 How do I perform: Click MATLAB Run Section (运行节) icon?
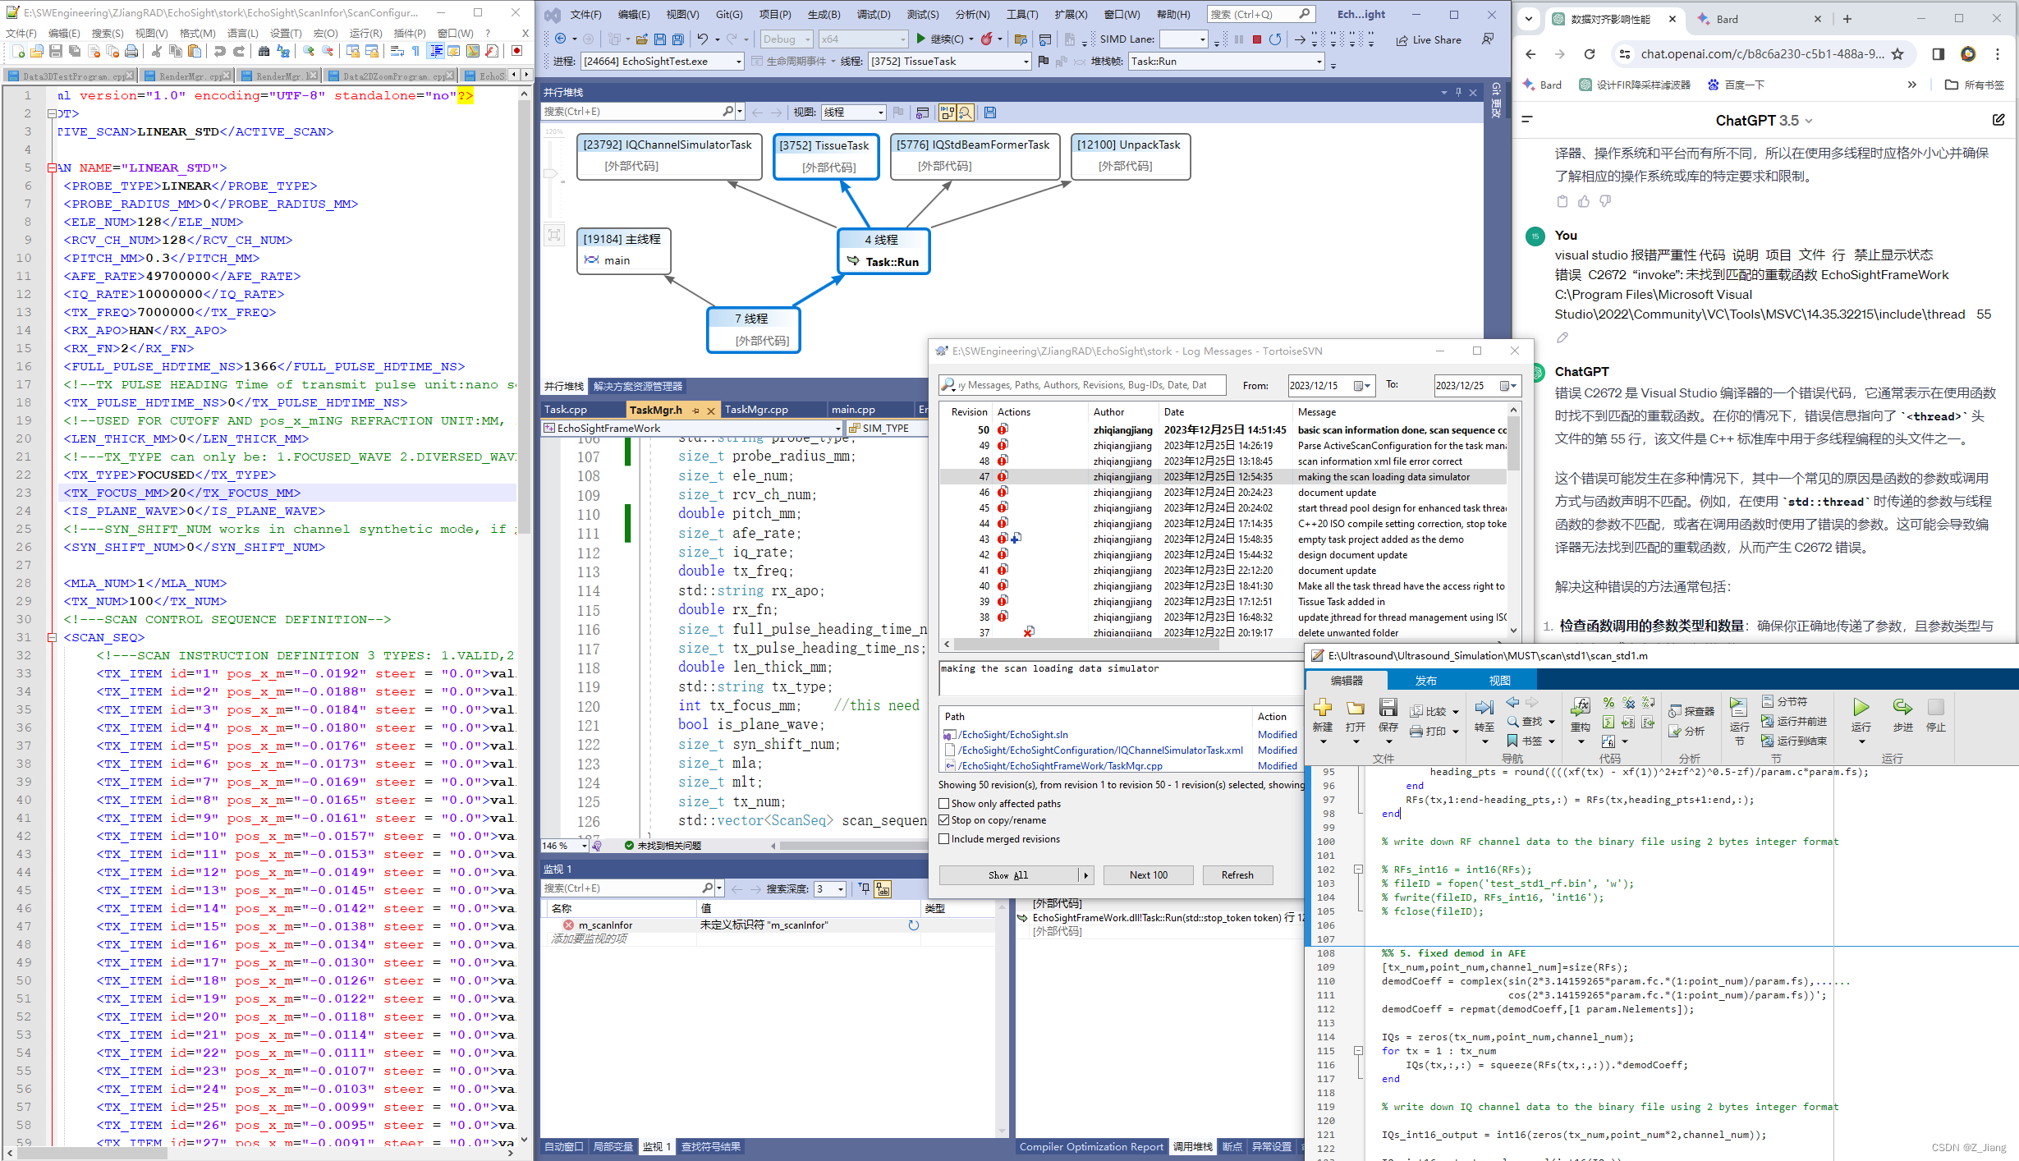click(x=1738, y=708)
